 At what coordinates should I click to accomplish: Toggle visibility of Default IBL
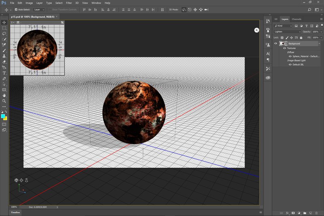290,64
